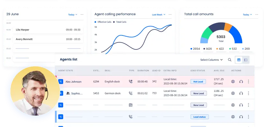Screen dimensions: 264x127
Task: Click New Lead badge in Sophia row
Action: click(x=199, y=93)
